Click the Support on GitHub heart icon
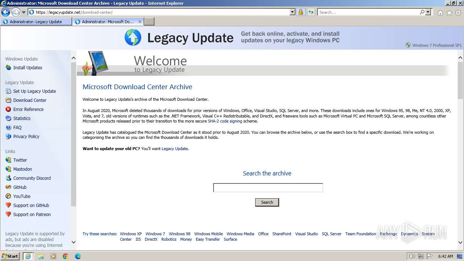 click(8, 205)
